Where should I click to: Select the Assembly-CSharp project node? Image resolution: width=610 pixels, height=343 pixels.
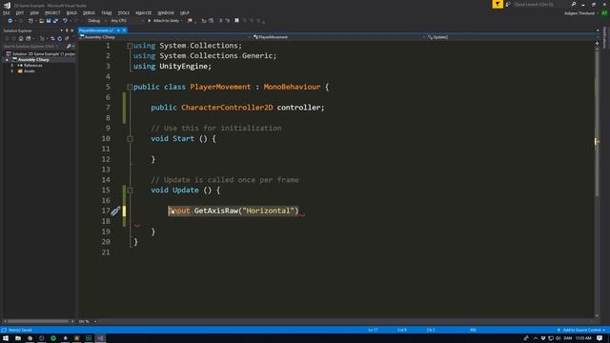tap(33, 59)
